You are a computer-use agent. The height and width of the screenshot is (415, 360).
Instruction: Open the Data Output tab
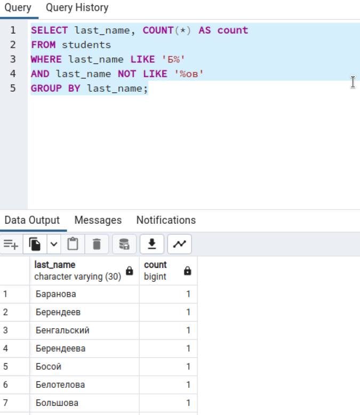click(33, 220)
